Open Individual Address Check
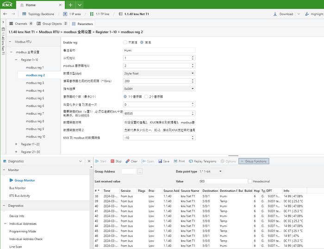324x249 pixels. coord(26,239)
